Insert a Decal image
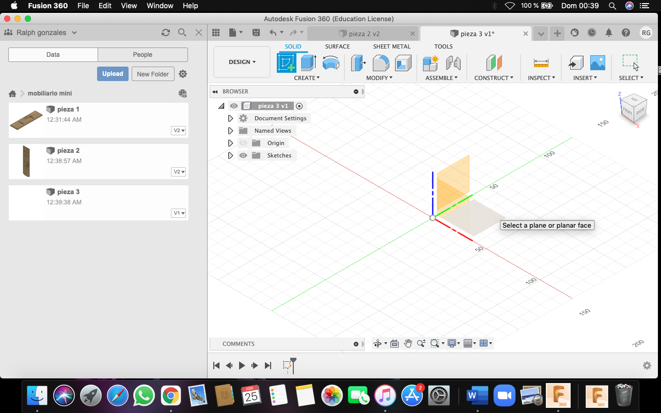Screen dimensions: 661x413 click(597, 63)
